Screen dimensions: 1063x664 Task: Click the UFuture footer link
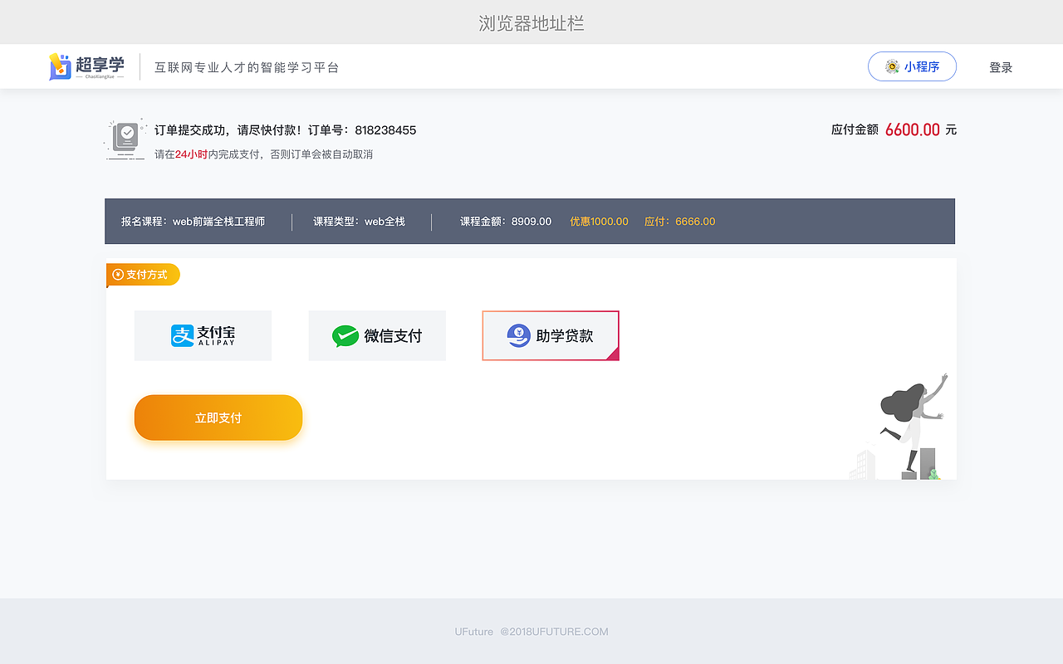(x=473, y=632)
